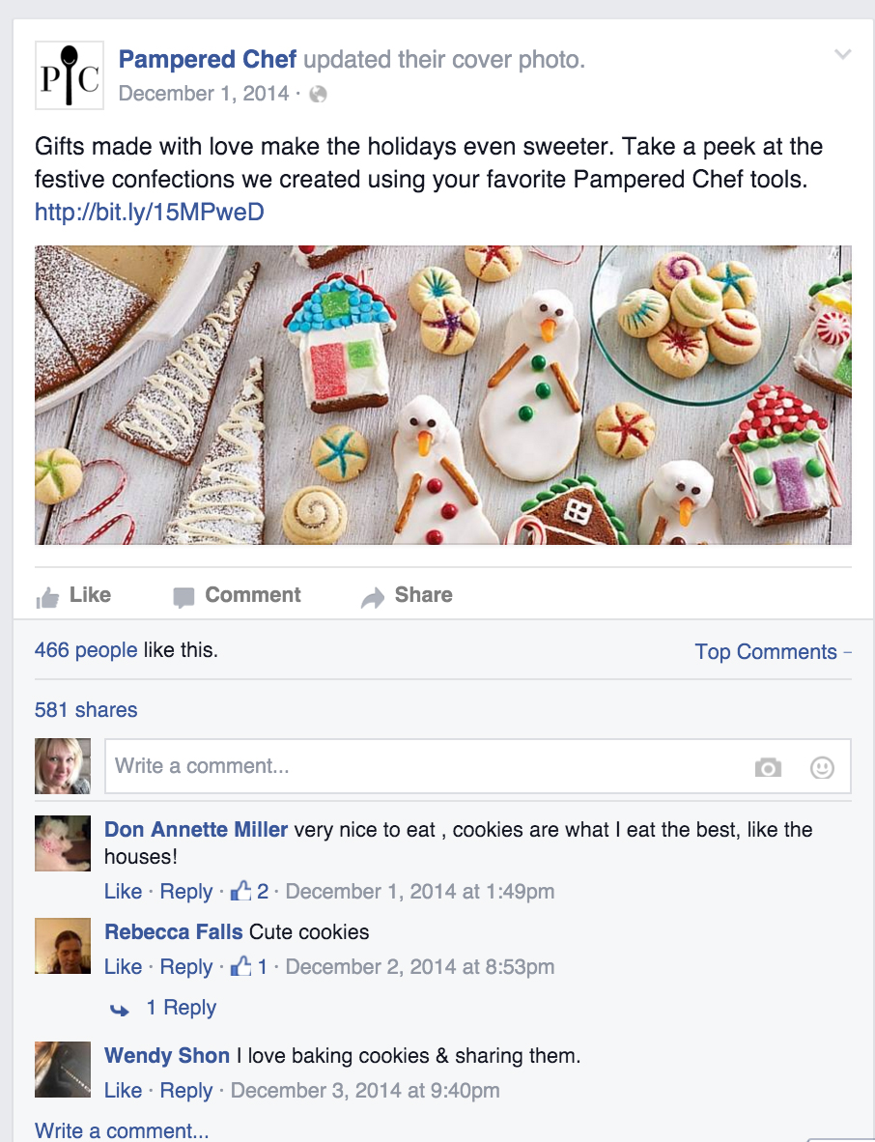Open the holiday cookies cover photo
875x1142 pixels.
[x=443, y=394]
